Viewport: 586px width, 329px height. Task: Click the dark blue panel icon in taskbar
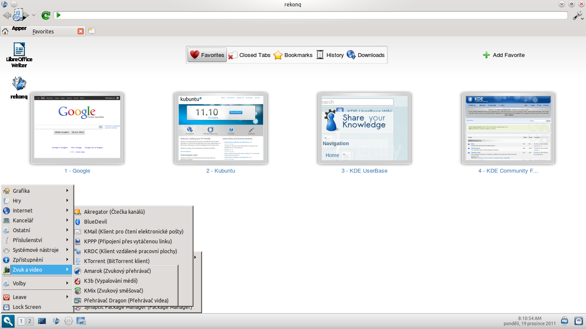pyautogui.click(x=42, y=321)
